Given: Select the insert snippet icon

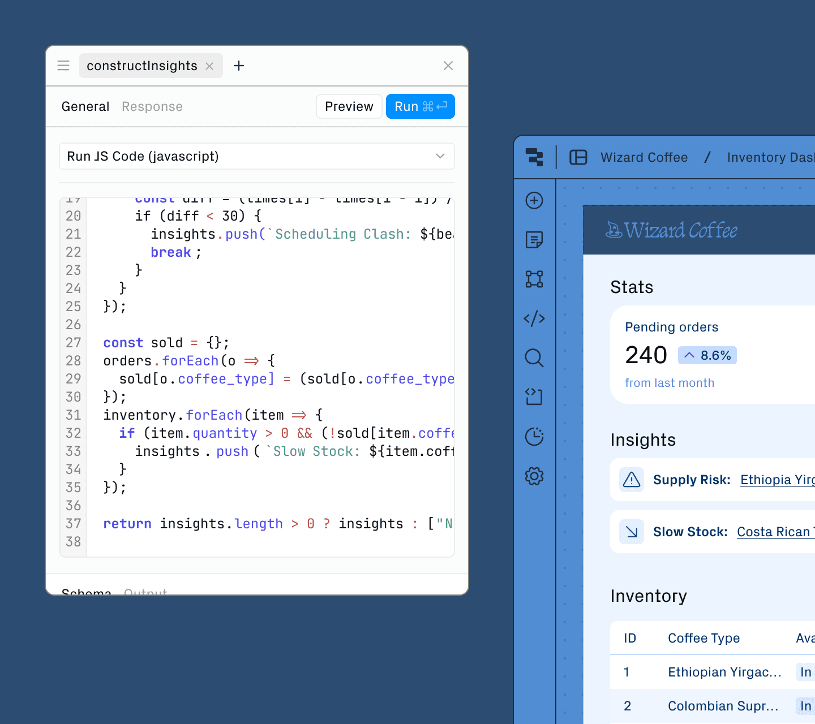Looking at the screenshot, I should 534,397.
